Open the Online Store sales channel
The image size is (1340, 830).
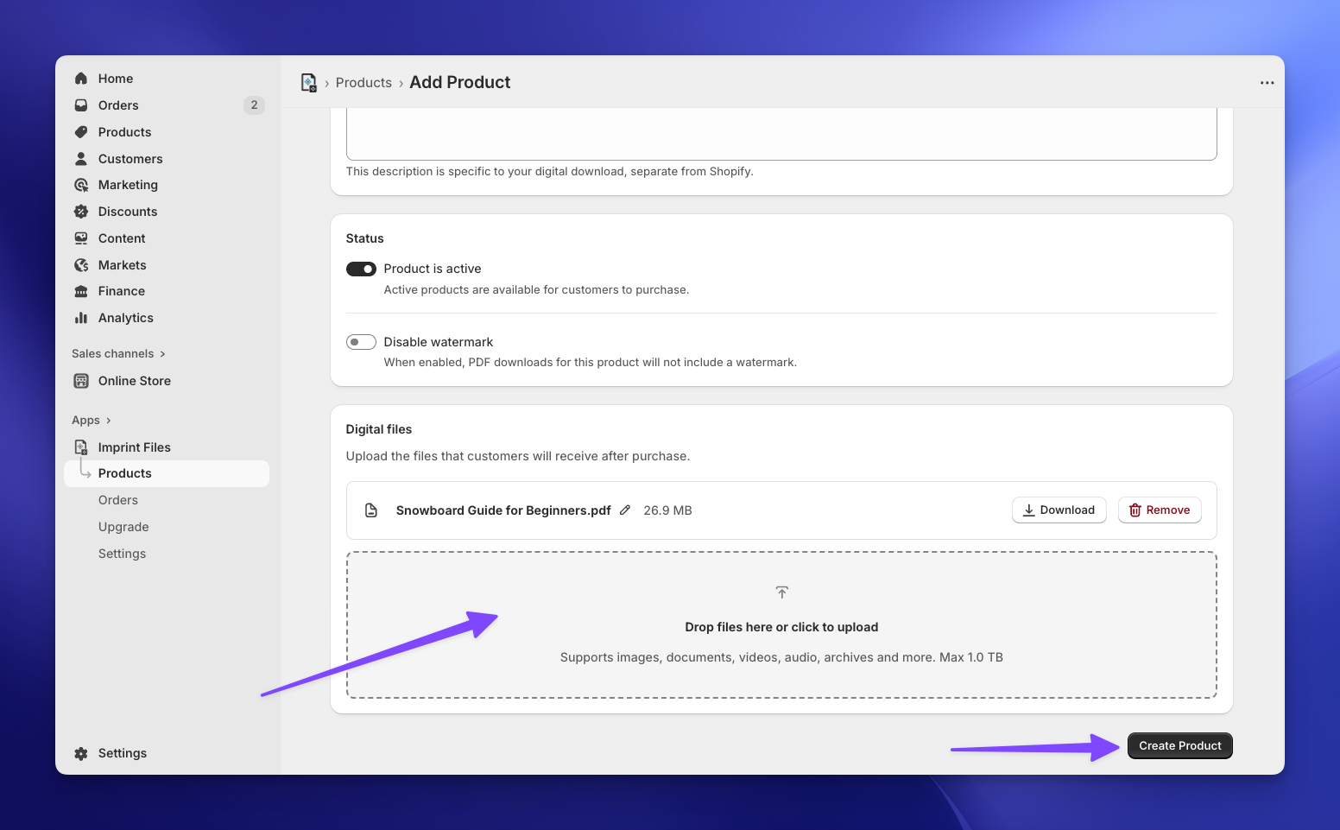[x=135, y=380]
